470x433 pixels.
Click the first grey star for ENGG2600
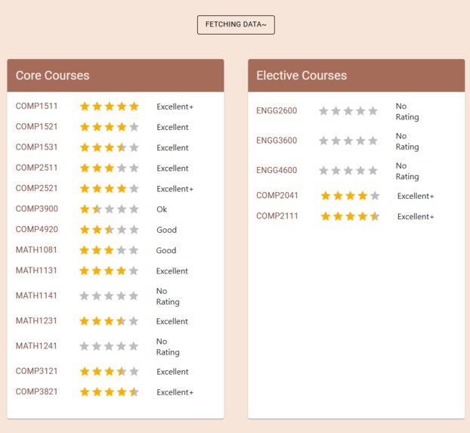coord(323,111)
